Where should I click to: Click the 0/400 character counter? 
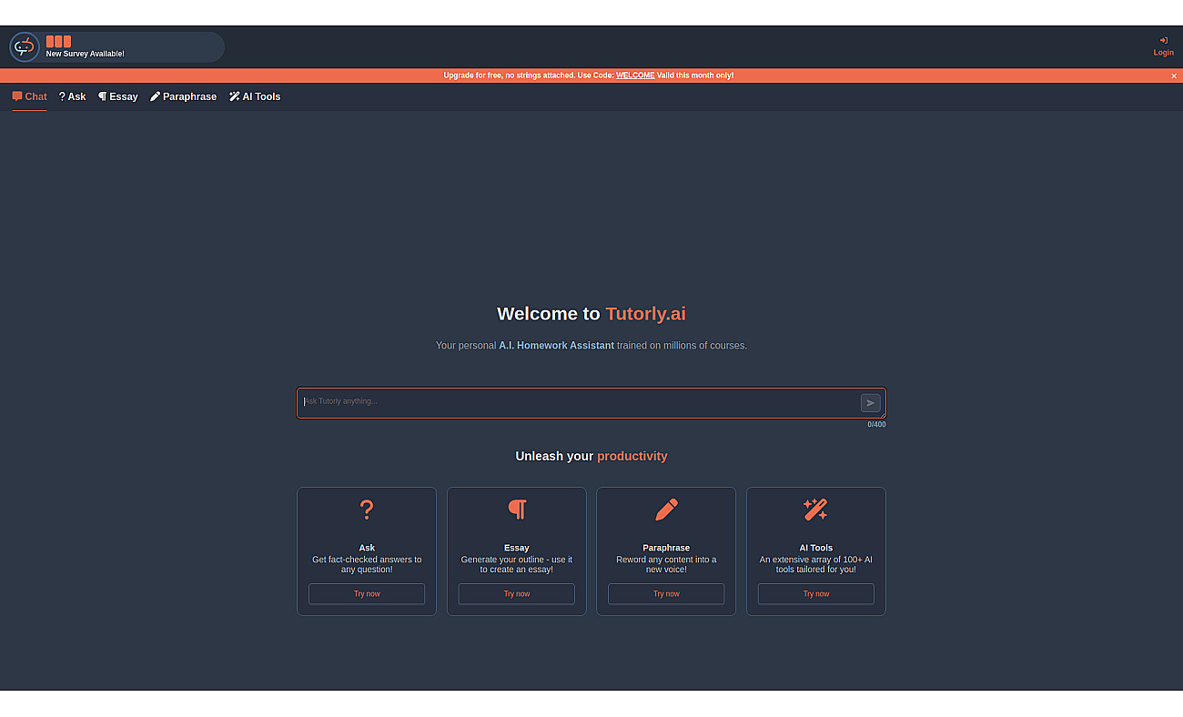(x=876, y=425)
